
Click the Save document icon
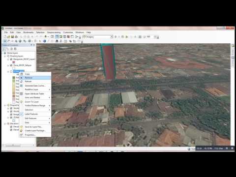(12, 37)
